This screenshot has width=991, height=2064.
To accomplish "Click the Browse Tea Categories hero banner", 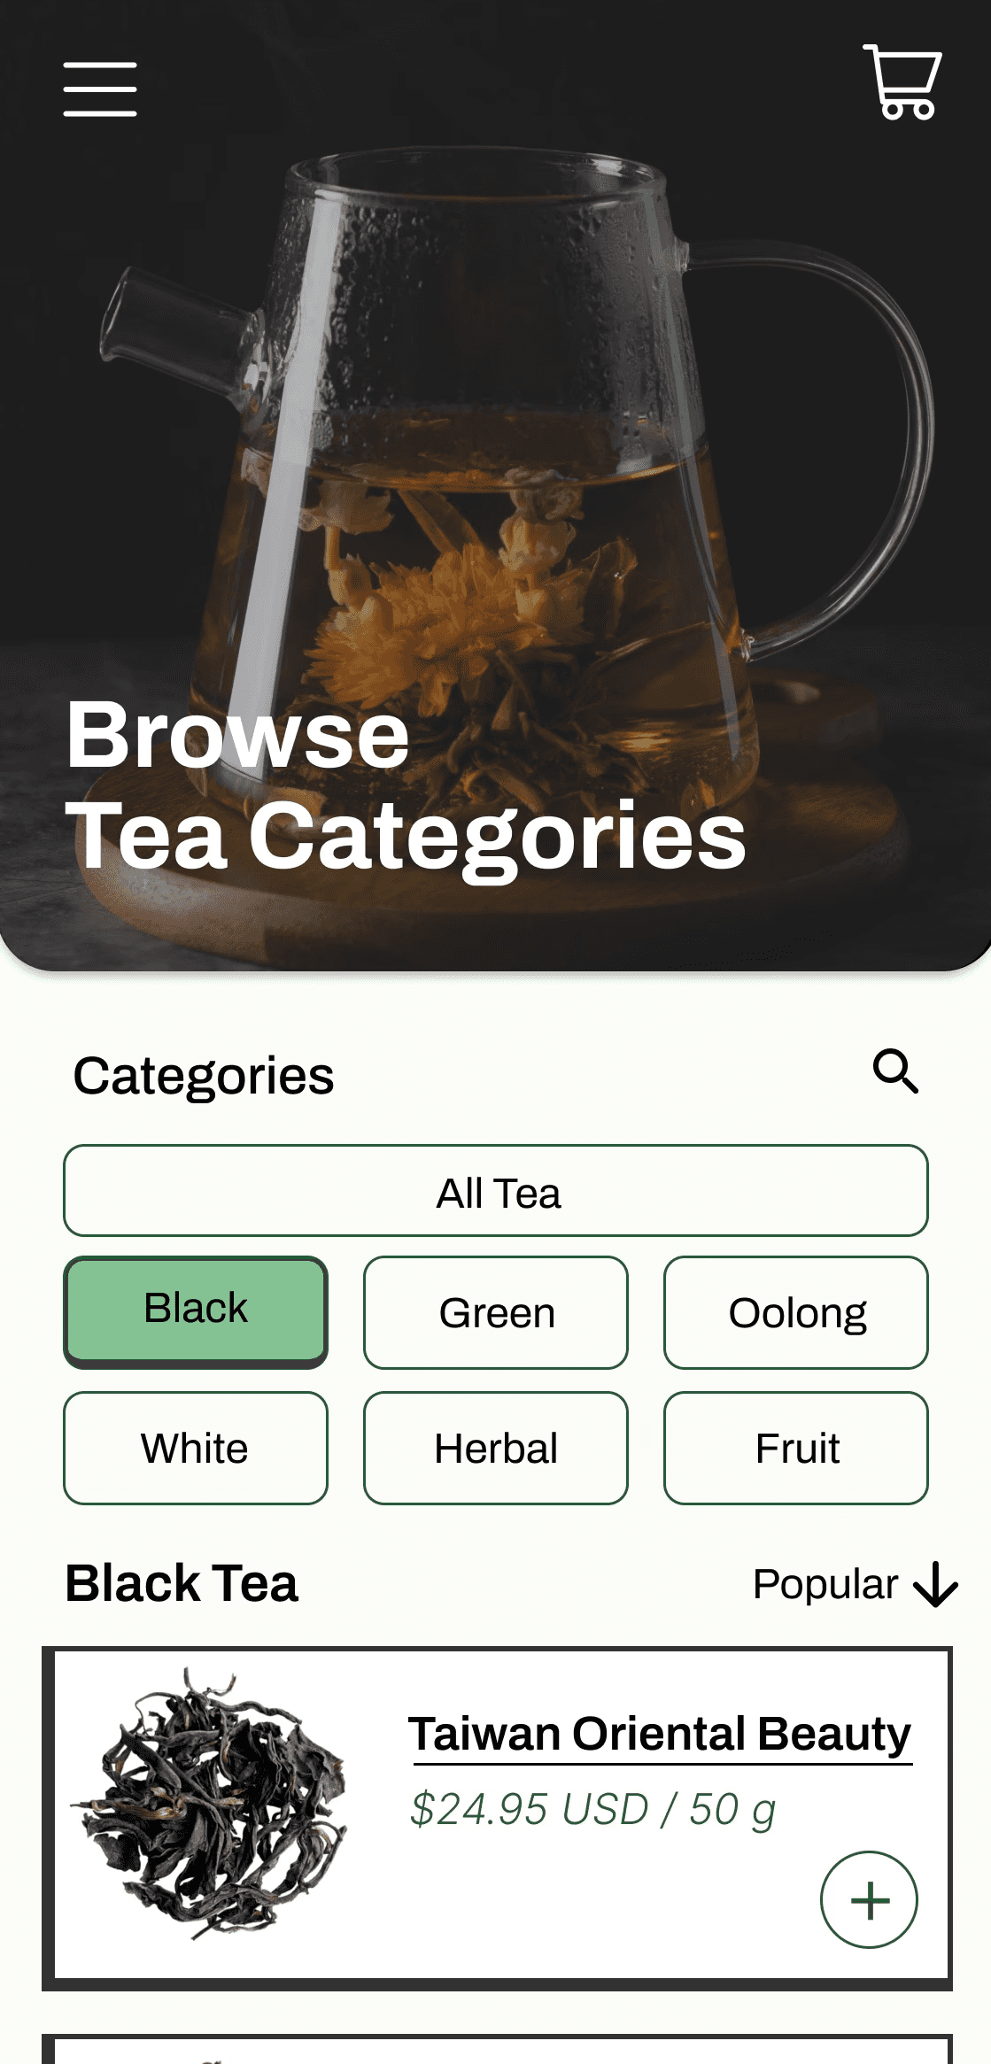I will point(496,485).
